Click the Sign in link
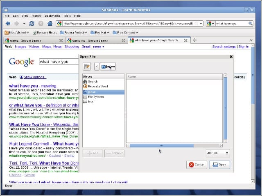262x196 pixels. 244,47
